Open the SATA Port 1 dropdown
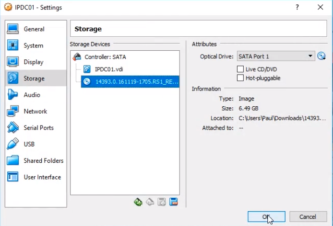333x226 pixels. tap(275, 56)
